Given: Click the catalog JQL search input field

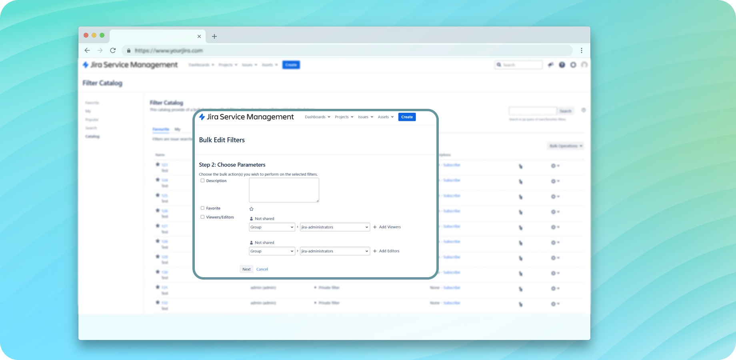Looking at the screenshot, I should (532, 111).
